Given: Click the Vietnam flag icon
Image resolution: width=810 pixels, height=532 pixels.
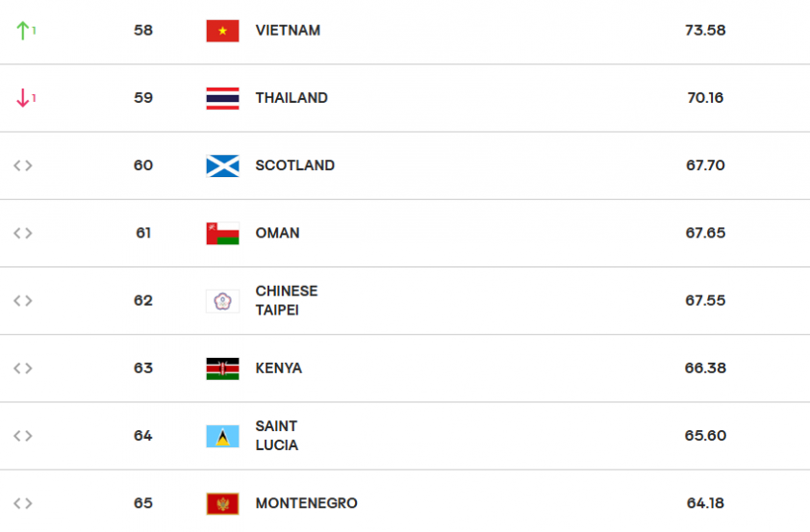Looking at the screenshot, I should pos(222,31).
